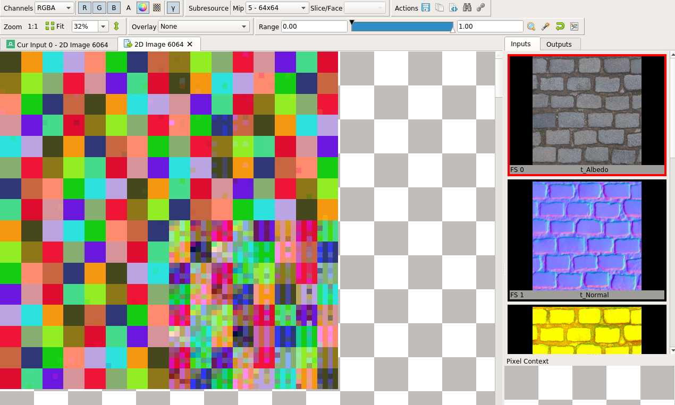Click the FS 1 slot label
This screenshot has height=405, width=675.
point(517,295)
